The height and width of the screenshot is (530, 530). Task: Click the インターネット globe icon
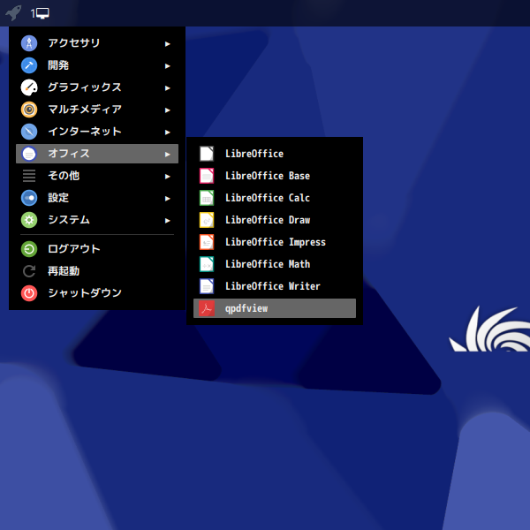[29, 132]
